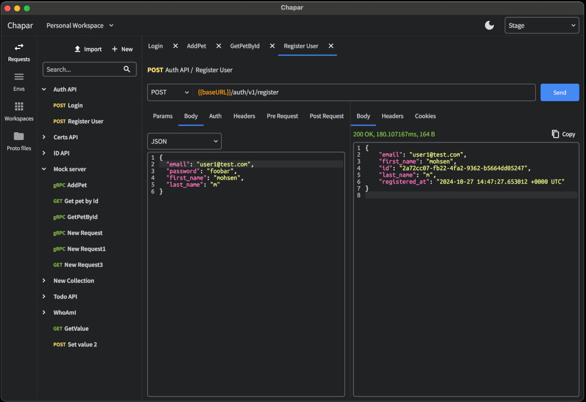Close the GetPetById tab
Image resolution: width=586 pixels, height=402 pixels.
272,46
